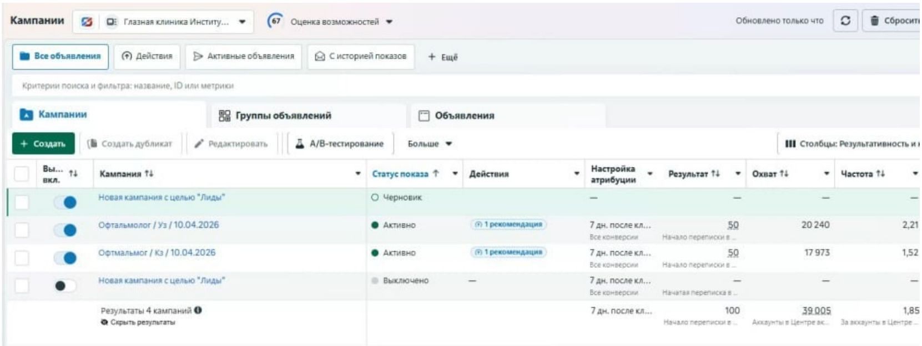Open the opportunity score 67 circle
Screen dimensions: 922x346
click(275, 21)
